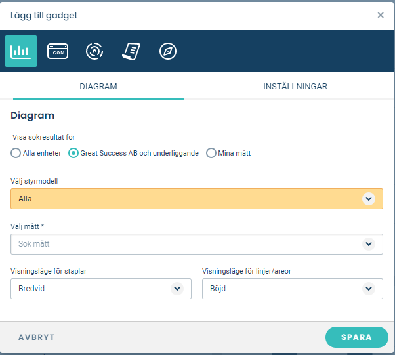
Task: Pick the circular radar gadget icon
Action: [x=94, y=51]
